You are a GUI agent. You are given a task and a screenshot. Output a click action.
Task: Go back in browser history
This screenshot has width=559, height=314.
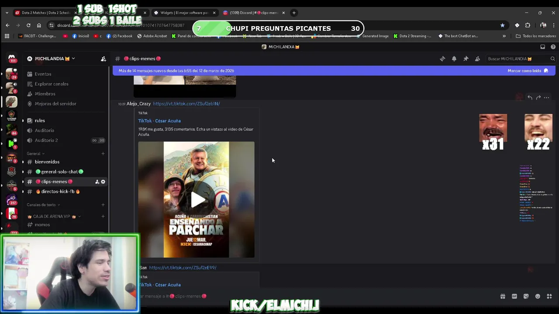7,25
